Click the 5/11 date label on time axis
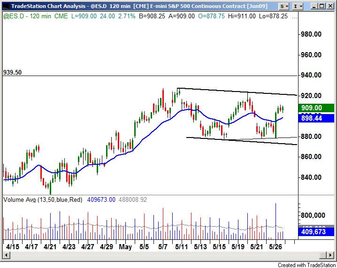 [181, 247]
